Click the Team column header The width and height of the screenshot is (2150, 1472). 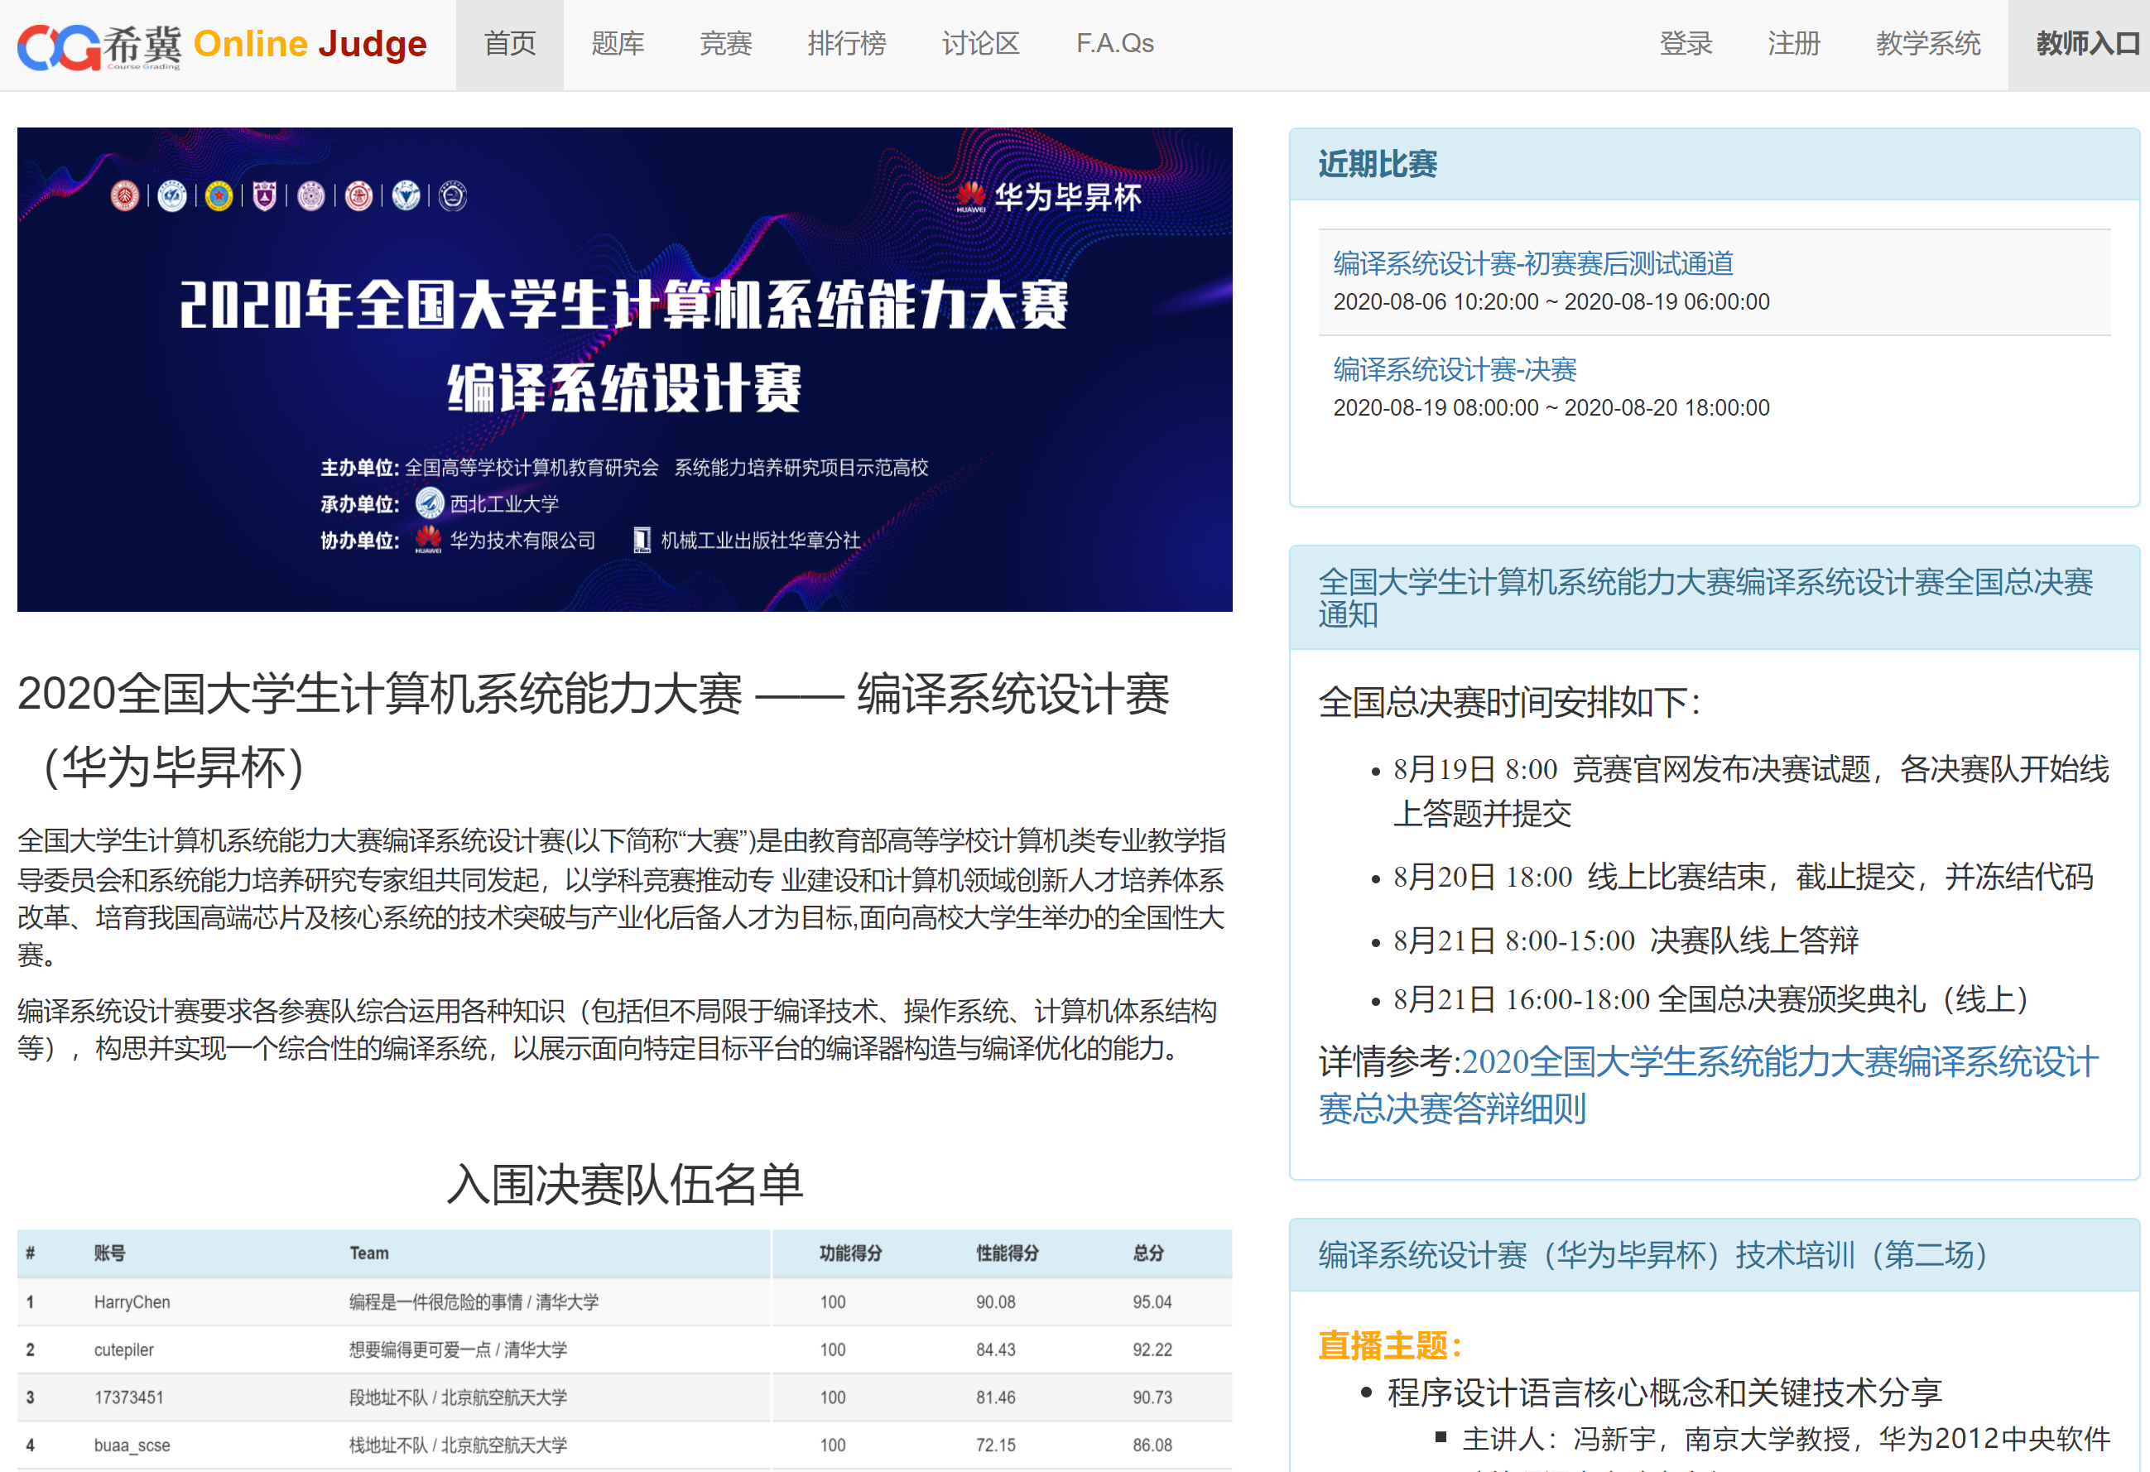click(x=369, y=1253)
